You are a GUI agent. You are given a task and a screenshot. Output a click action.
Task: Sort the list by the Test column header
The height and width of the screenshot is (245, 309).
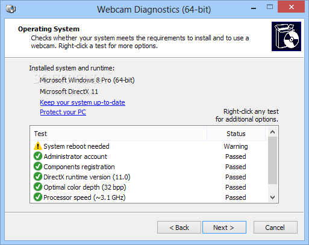coord(119,134)
